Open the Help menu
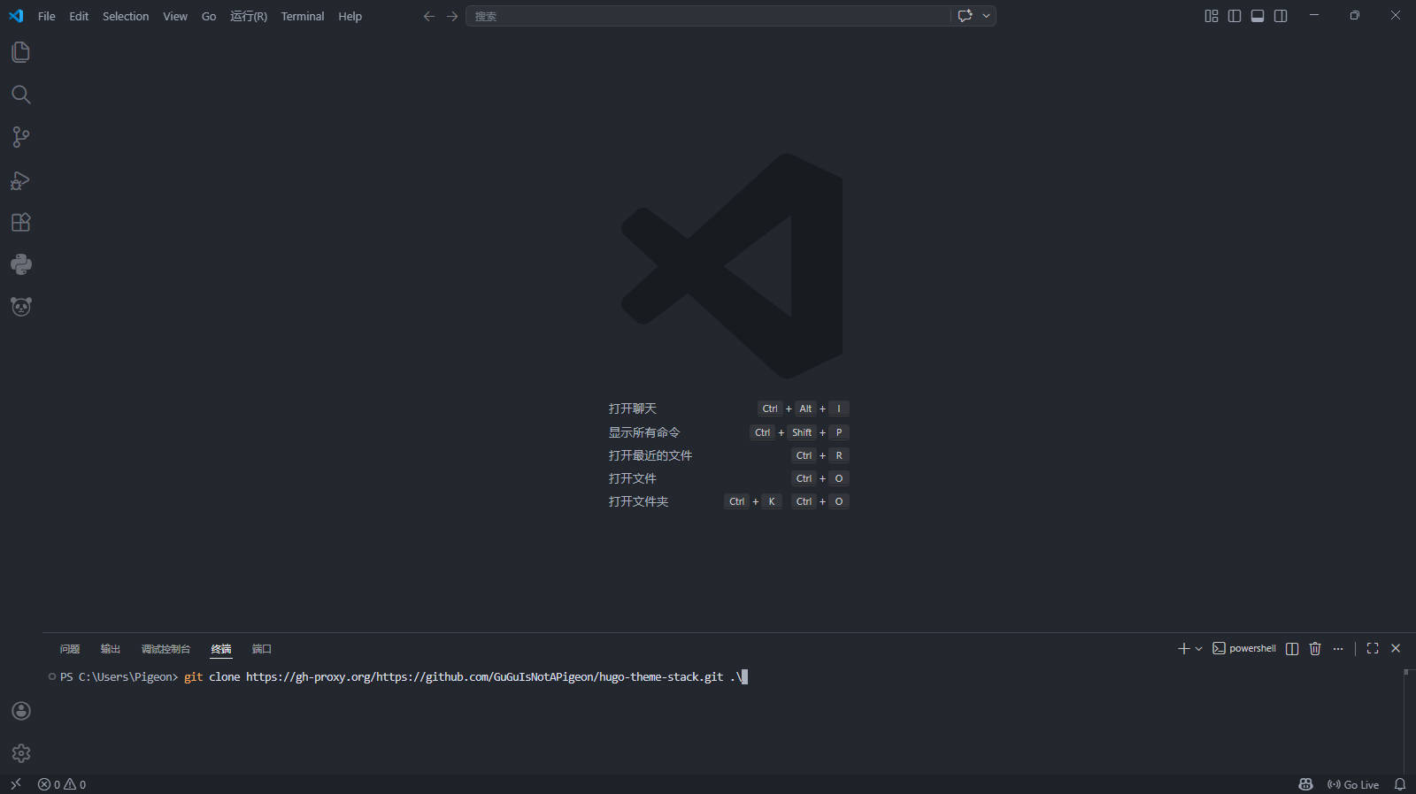The width and height of the screenshot is (1416, 794). coord(350,16)
